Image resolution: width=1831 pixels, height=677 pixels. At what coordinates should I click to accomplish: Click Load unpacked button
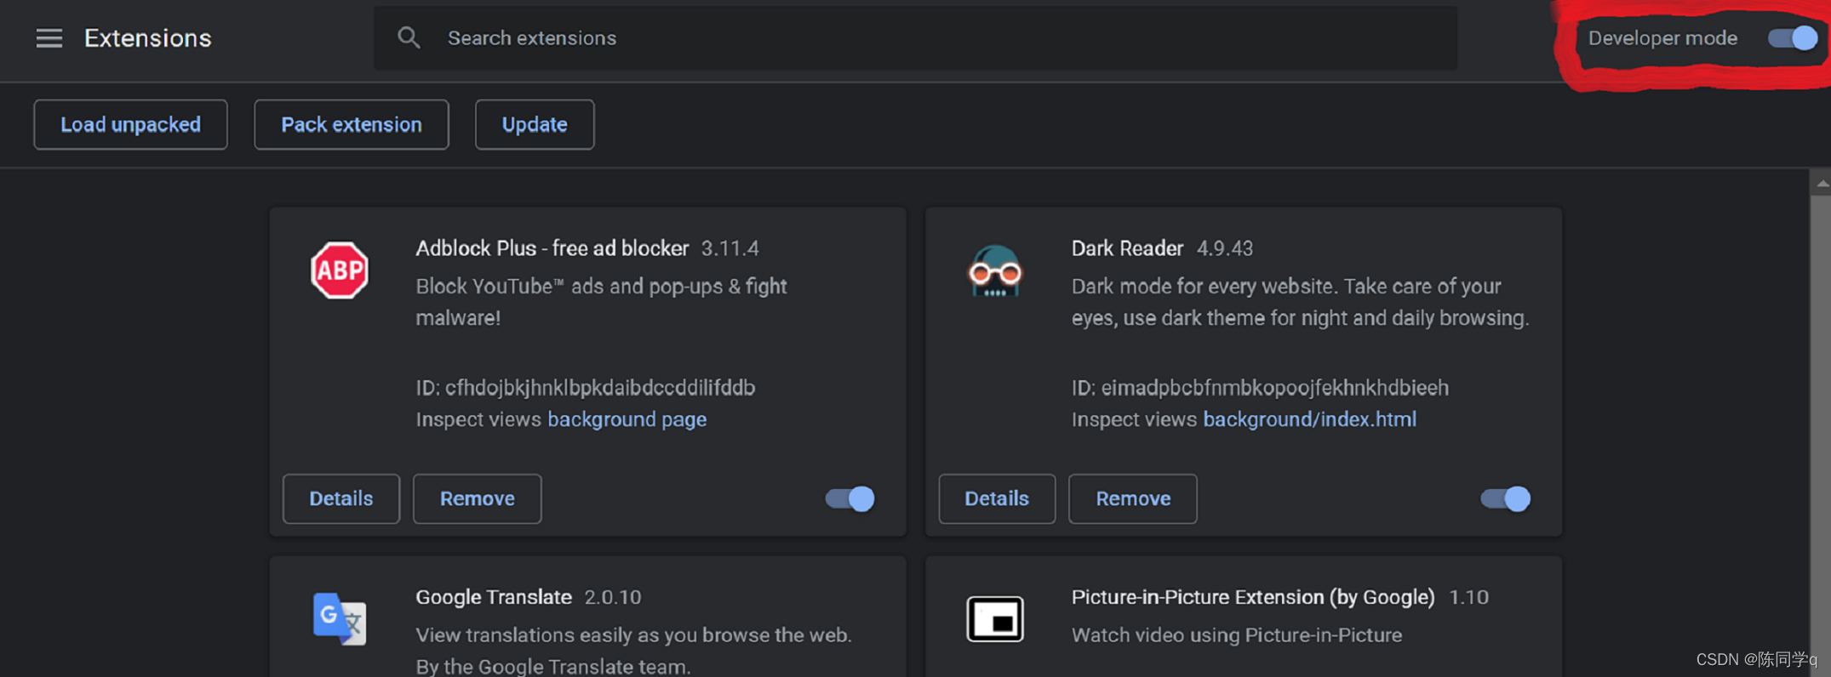[x=130, y=124]
